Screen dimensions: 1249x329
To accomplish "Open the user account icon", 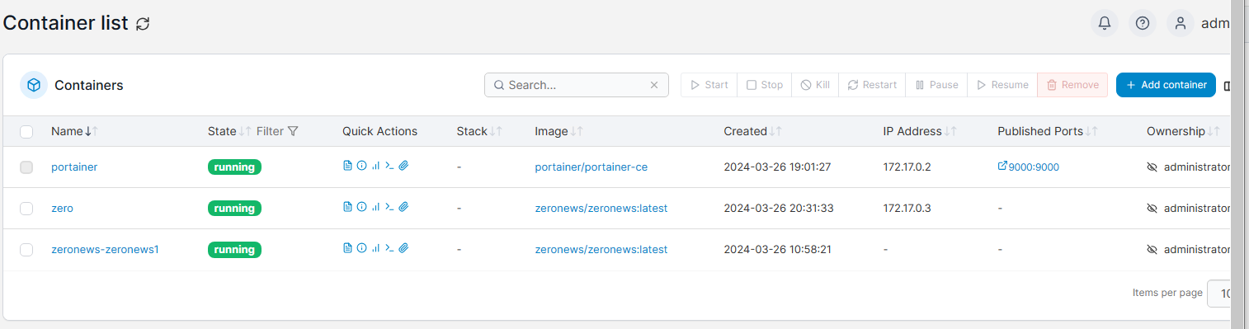I will coord(1181,23).
